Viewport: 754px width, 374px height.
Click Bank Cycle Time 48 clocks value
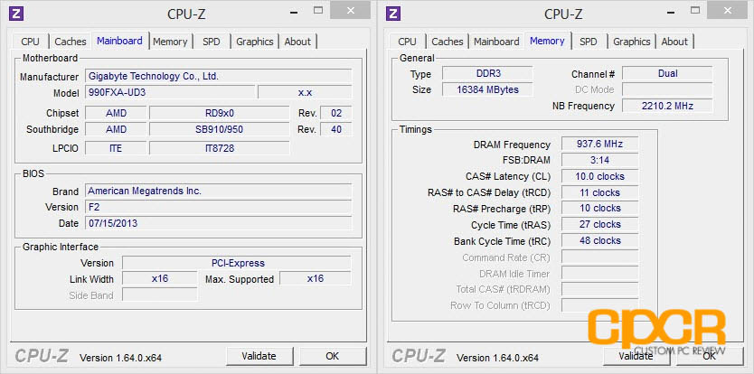pyautogui.click(x=599, y=241)
